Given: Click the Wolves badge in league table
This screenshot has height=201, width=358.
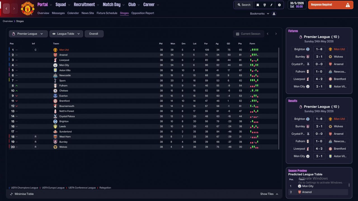Looking at the screenshot, I should [55, 147].
